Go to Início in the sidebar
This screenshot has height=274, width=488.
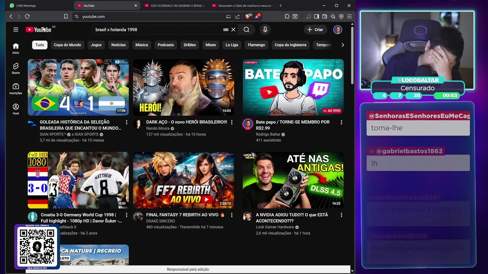pos(16,48)
